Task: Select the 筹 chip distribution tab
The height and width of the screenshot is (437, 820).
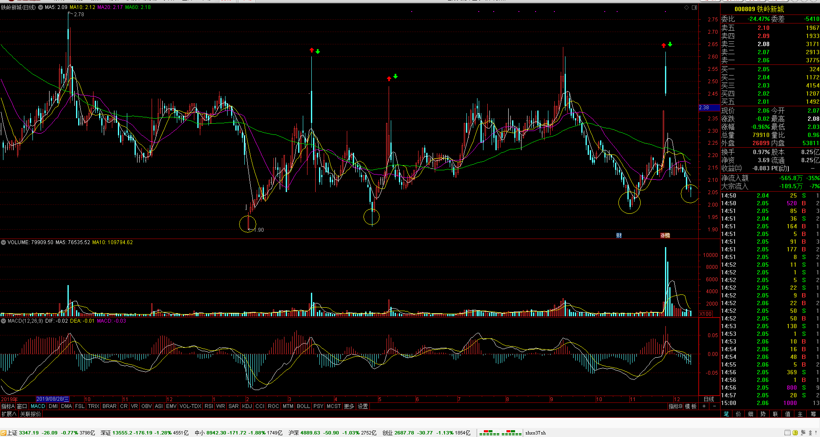Action: point(813,414)
